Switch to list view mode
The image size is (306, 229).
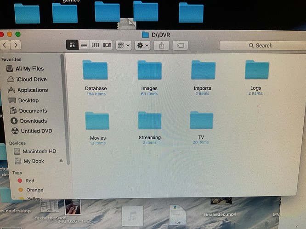click(84, 45)
